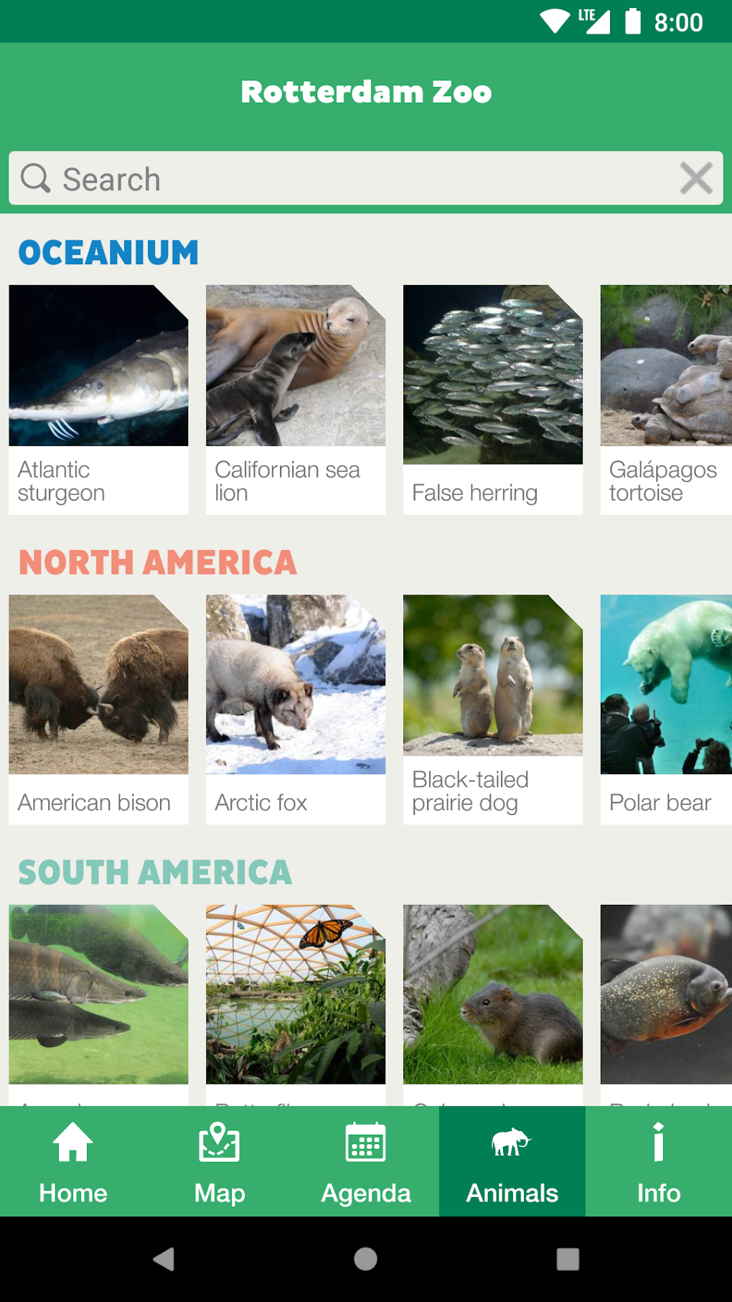The width and height of the screenshot is (732, 1302).
Task: Focus the Search input field
Action: [366, 178]
